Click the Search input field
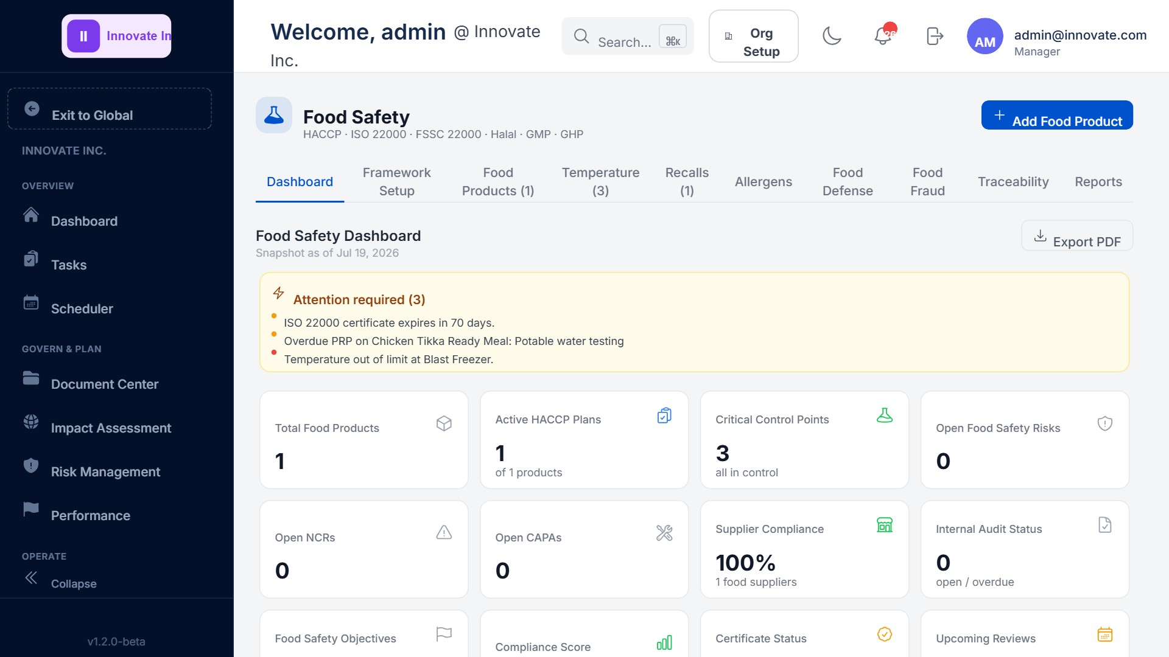Image resolution: width=1169 pixels, height=657 pixels. (x=628, y=36)
